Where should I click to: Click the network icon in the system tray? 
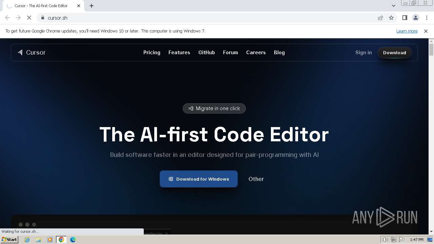pyautogui.click(x=394, y=240)
